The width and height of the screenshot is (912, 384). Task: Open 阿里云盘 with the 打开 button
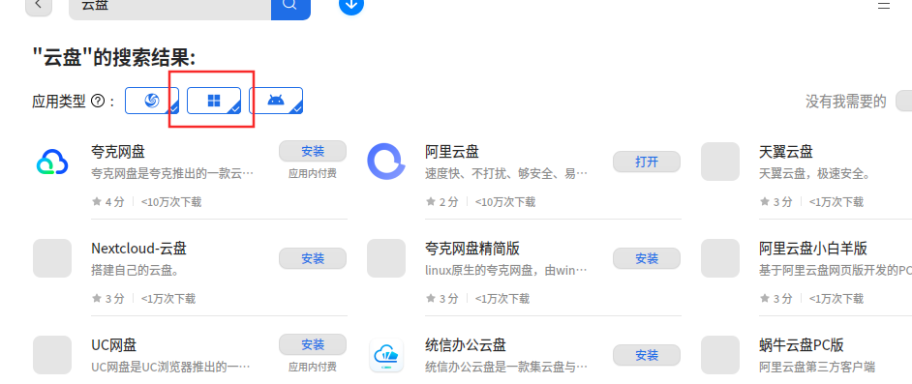(x=647, y=162)
